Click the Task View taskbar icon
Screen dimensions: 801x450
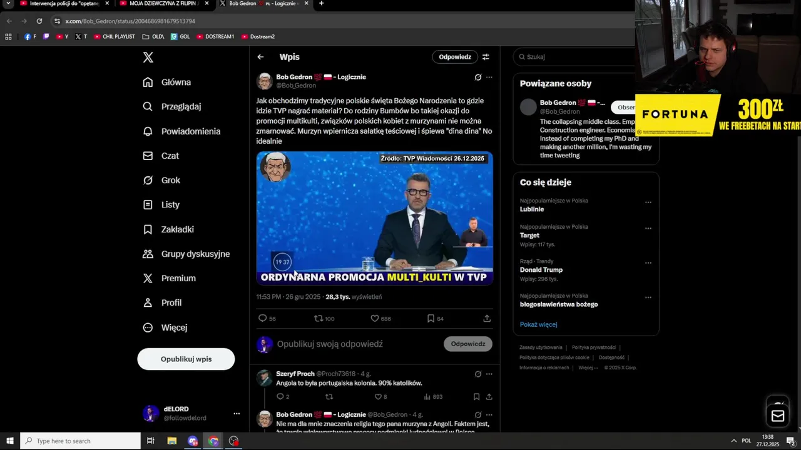tap(150, 441)
